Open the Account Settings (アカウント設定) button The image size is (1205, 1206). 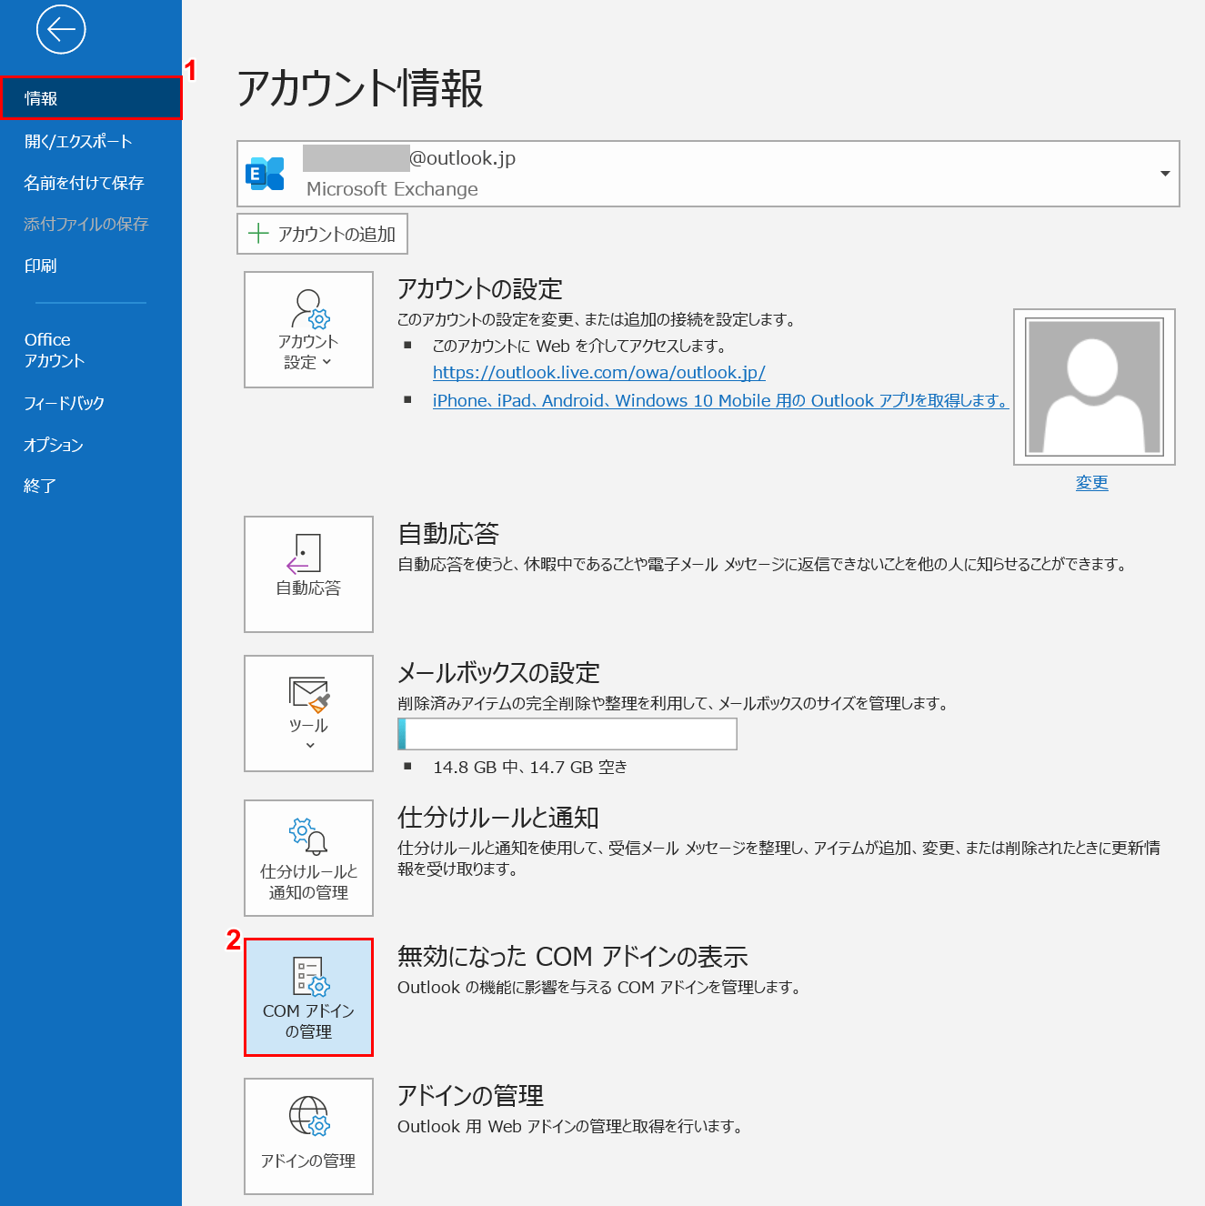[x=308, y=329]
